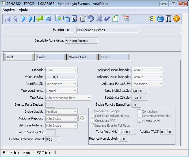Open the Incide Líquido dropdown
This screenshot has height=157, width=189.
(62, 112)
